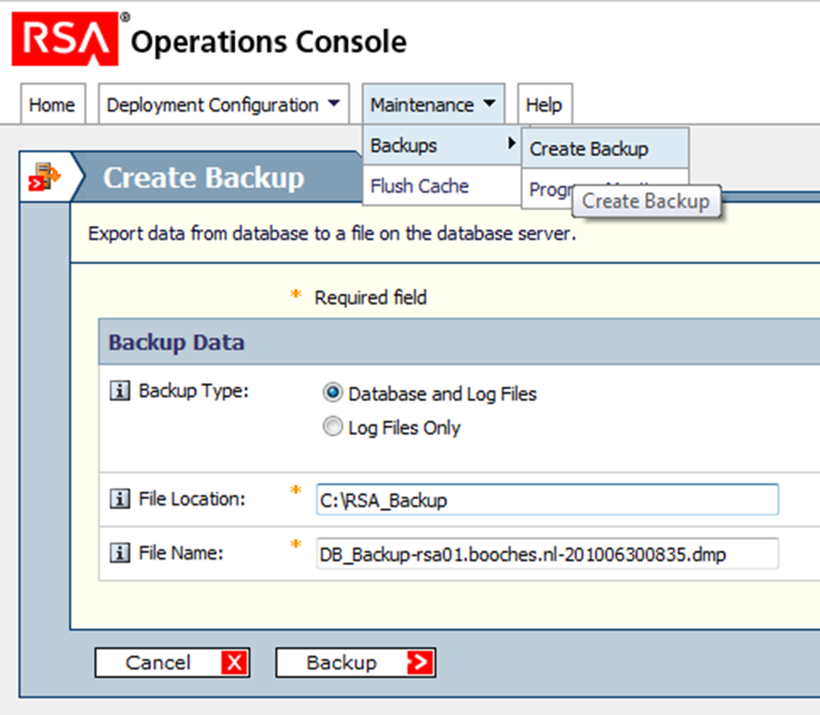
Task: Open the Help tab
Action: [544, 104]
